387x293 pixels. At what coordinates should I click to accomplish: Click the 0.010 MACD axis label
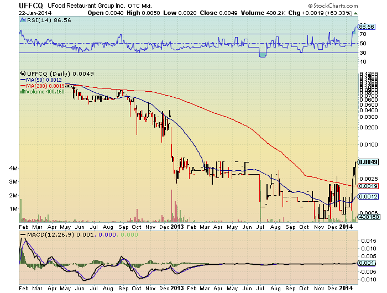(369, 249)
